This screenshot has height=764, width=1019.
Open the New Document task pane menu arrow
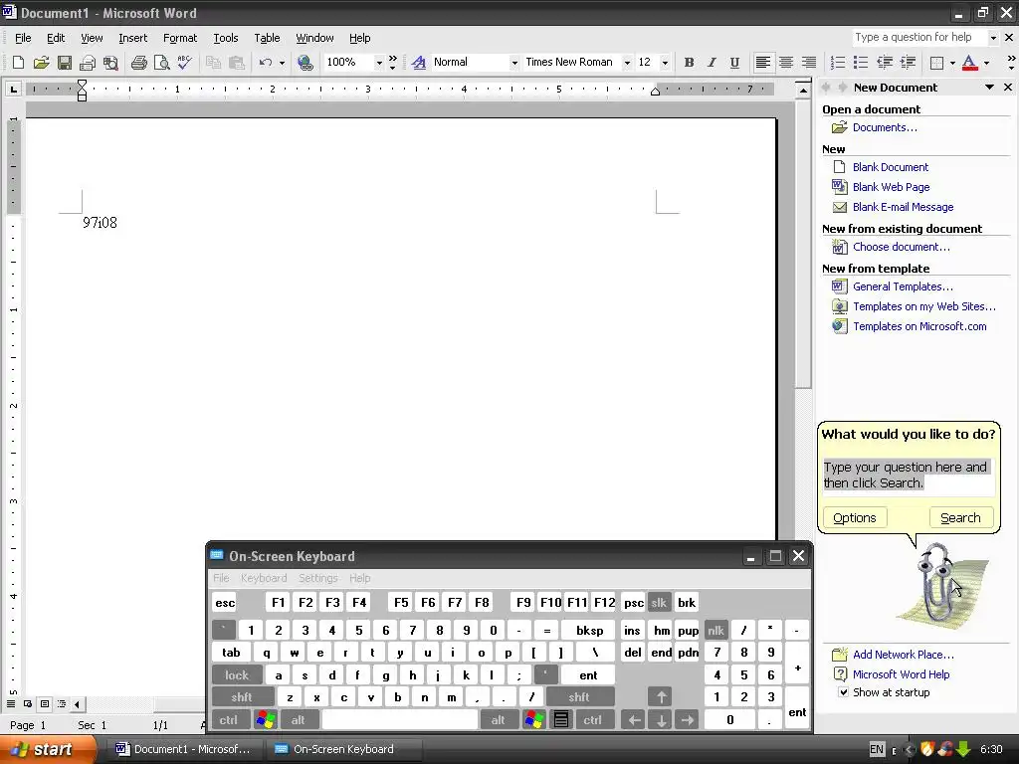coord(989,88)
